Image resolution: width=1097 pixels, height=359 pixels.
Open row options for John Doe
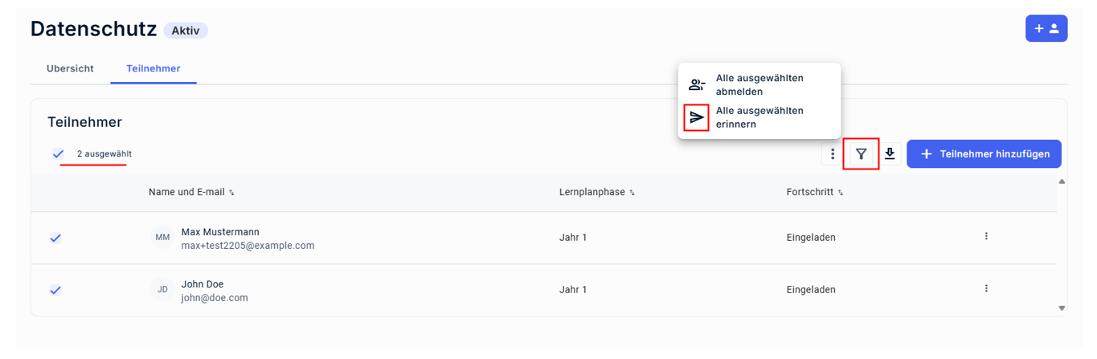[x=986, y=288]
